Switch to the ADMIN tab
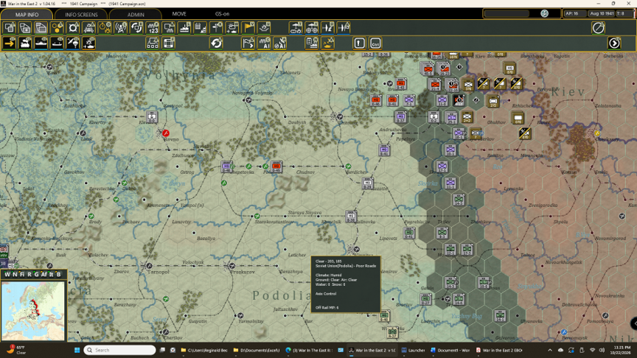 coord(136,14)
